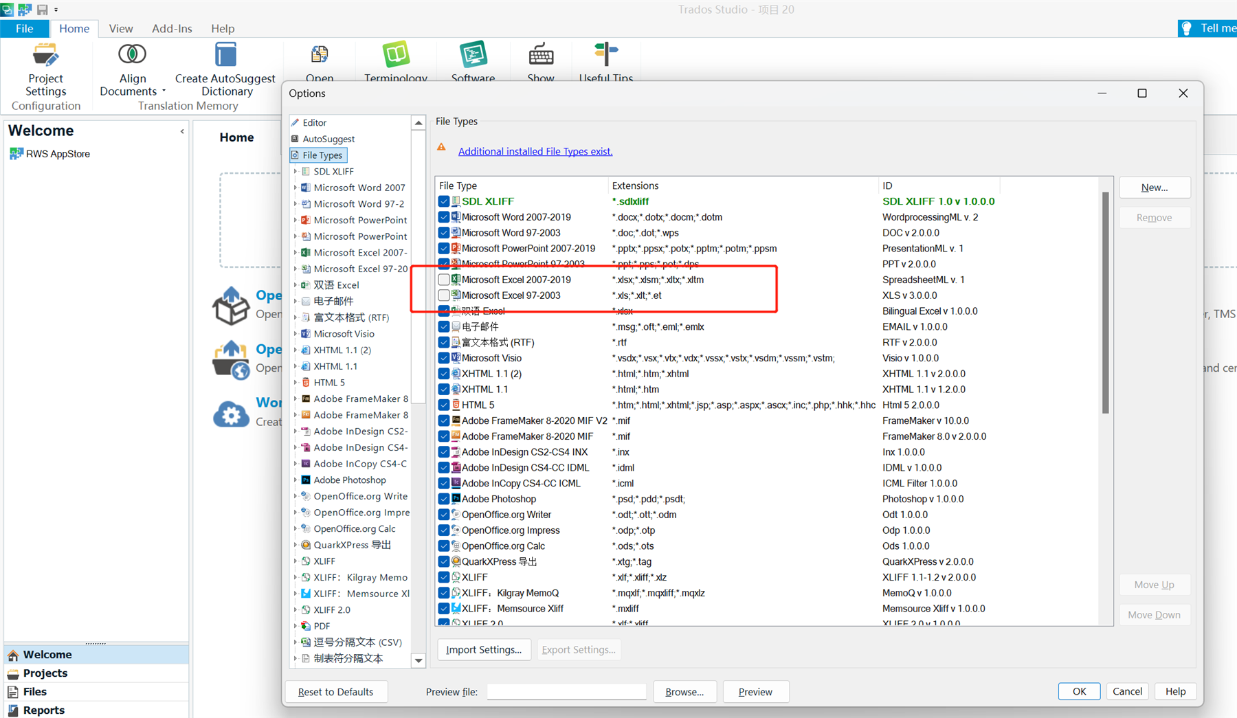The width and height of the screenshot is (1237, 718).
Task: Open Project Settings in the ribbon
Action: (x=45, y=69)
